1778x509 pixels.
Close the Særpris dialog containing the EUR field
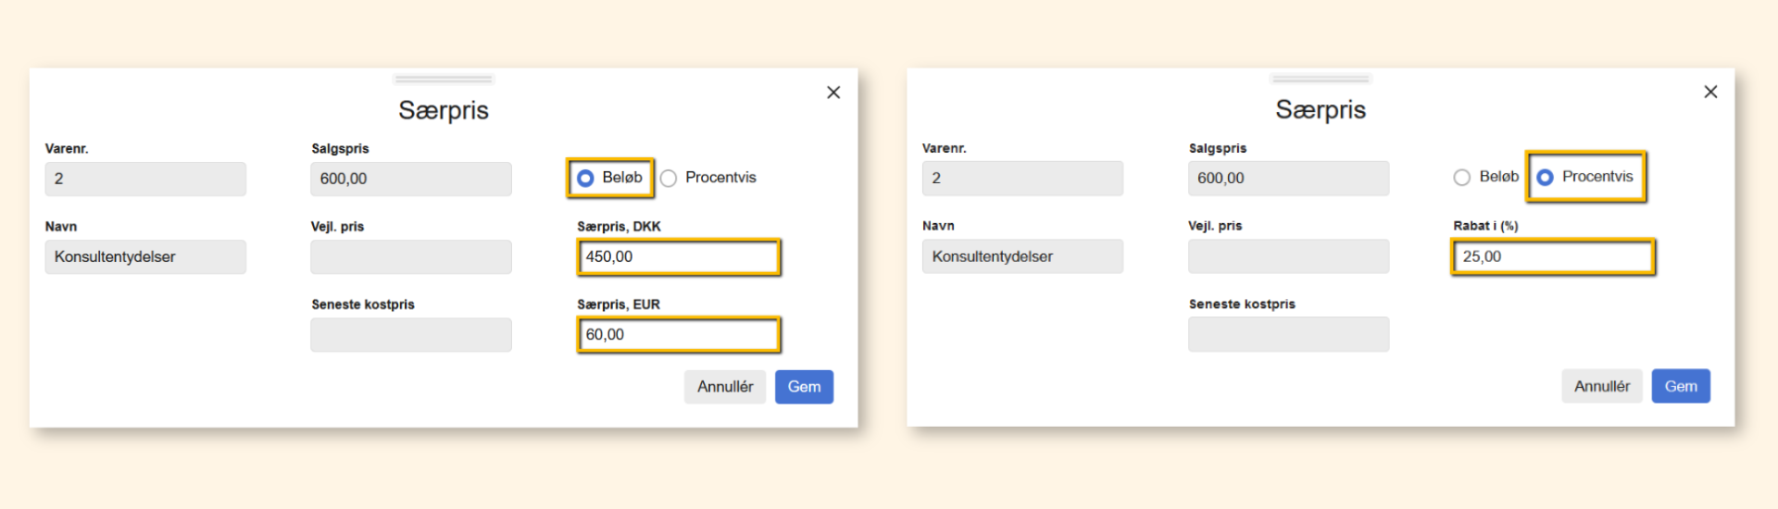click(x=833, y=93)
